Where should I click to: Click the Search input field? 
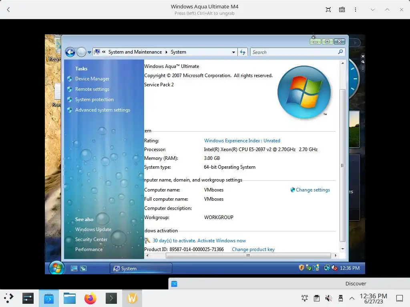point(298,52)
